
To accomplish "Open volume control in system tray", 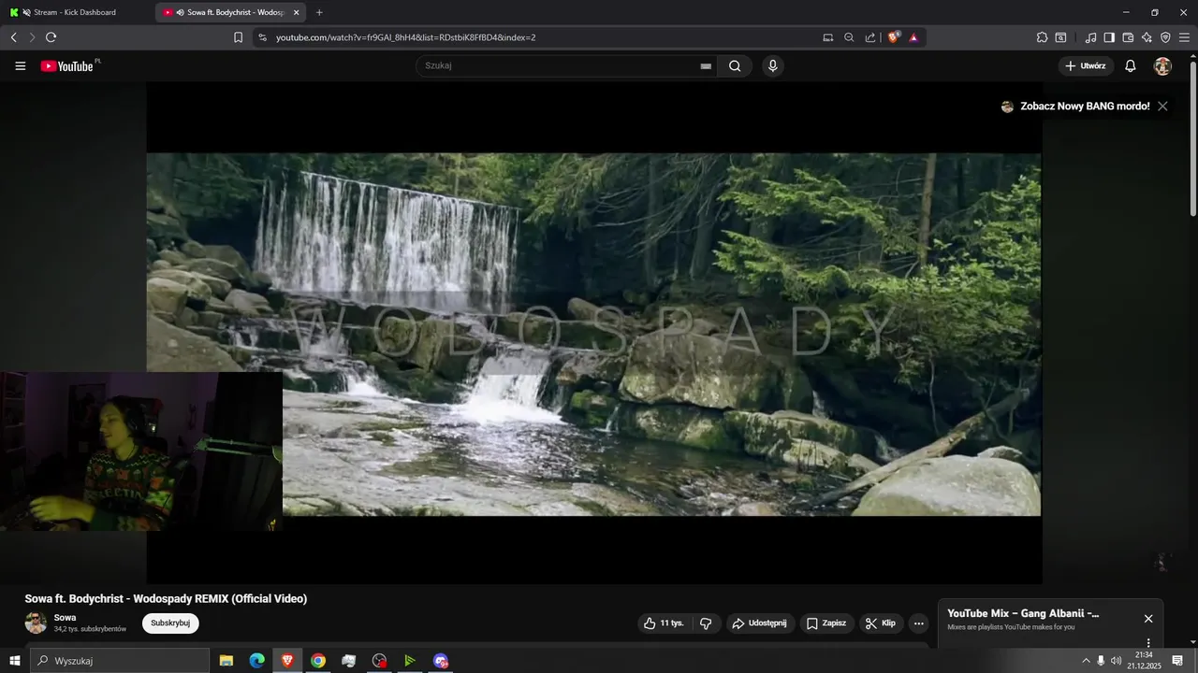I will [1116, 661].
